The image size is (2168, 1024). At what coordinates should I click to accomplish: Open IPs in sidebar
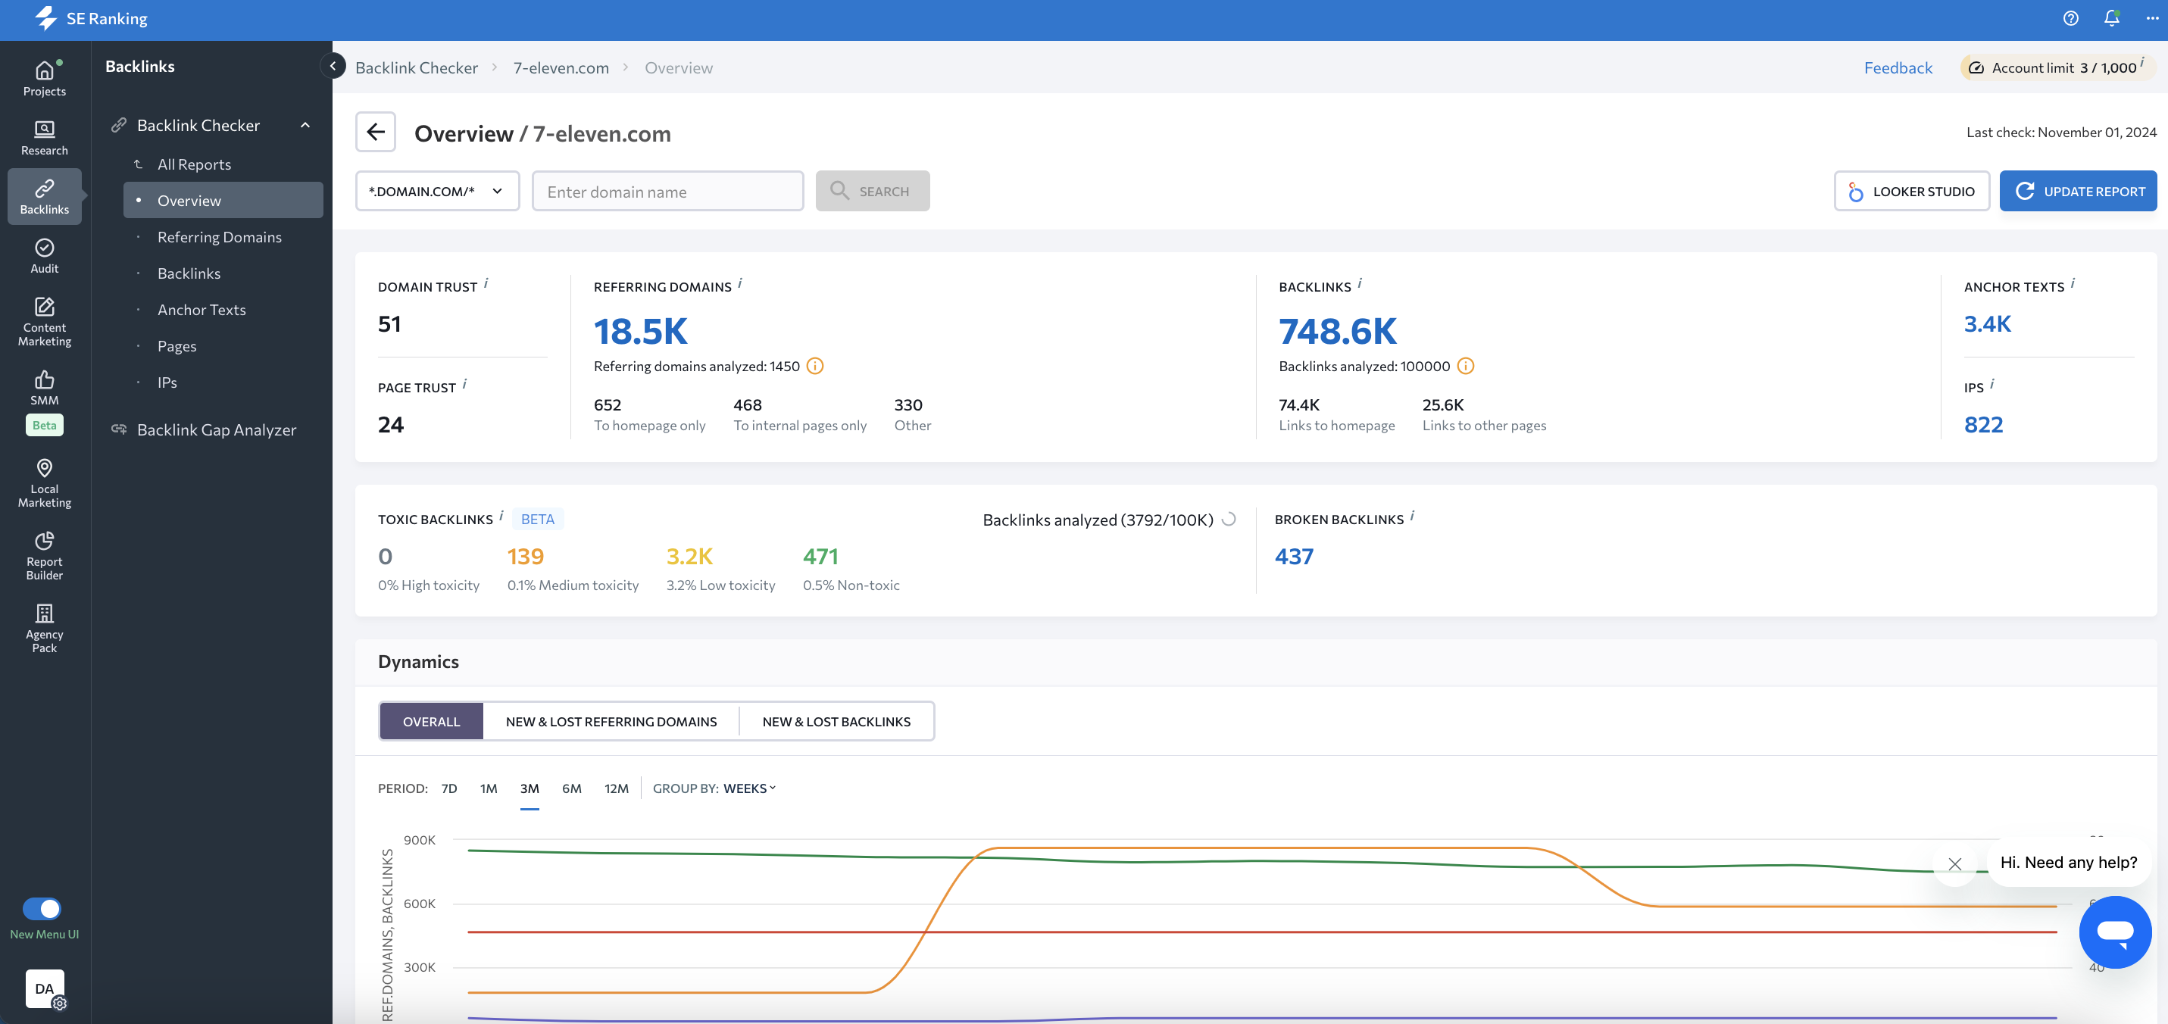[167, 382]
